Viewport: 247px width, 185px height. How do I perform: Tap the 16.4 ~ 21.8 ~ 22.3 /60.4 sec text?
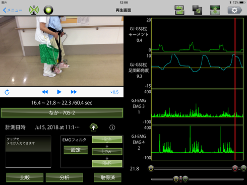tap(61, 103)
